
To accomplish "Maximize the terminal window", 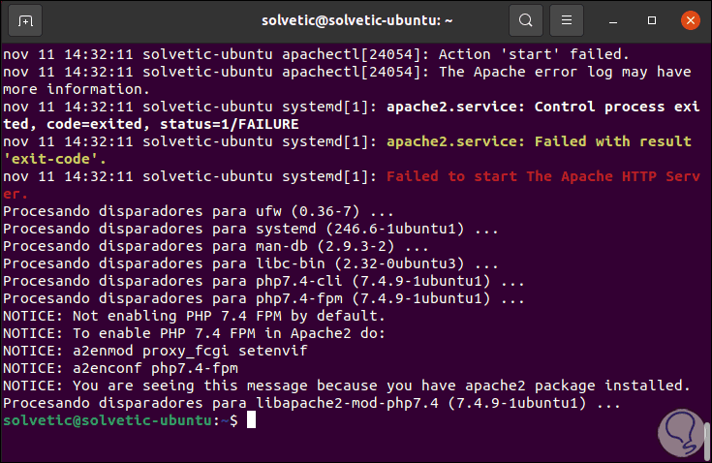I will tap(653, 19).
